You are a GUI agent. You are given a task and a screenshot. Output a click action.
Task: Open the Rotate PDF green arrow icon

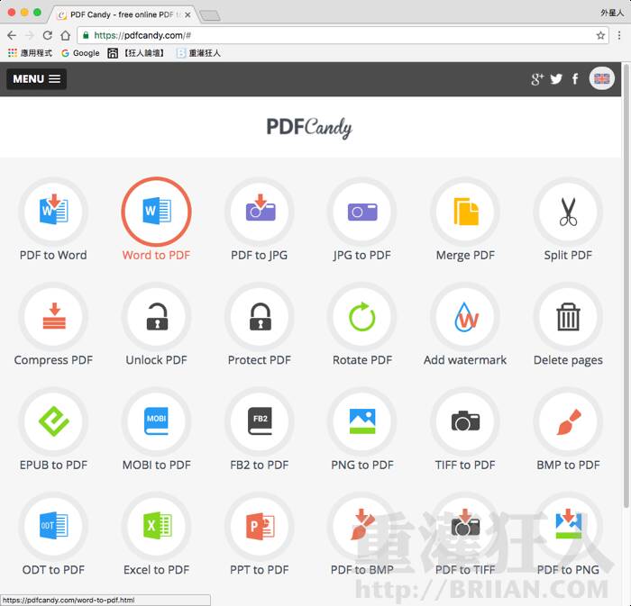pos(362,317)
